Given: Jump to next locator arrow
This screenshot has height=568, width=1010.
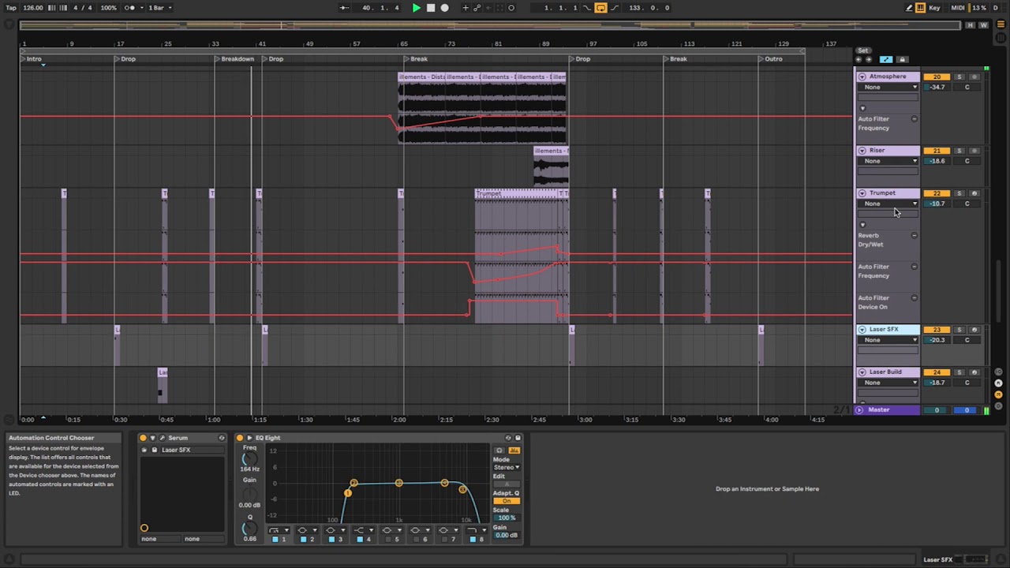Looking at the screenshot, I should coord(869,59).
